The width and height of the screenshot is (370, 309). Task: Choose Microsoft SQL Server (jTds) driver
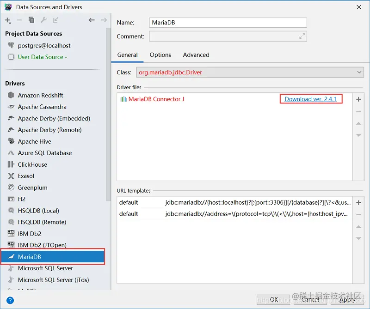(x=53, y=280)
